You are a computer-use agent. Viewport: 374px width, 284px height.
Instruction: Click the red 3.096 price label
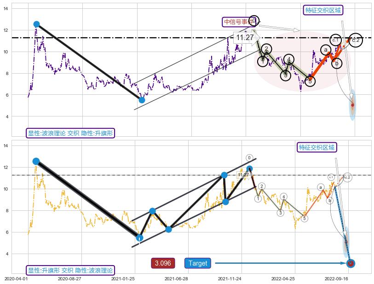pos(163,263)
